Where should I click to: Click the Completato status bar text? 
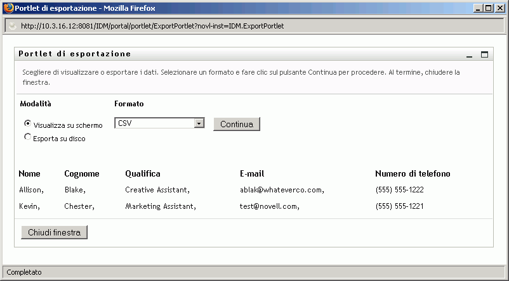[x=24, y=273]
